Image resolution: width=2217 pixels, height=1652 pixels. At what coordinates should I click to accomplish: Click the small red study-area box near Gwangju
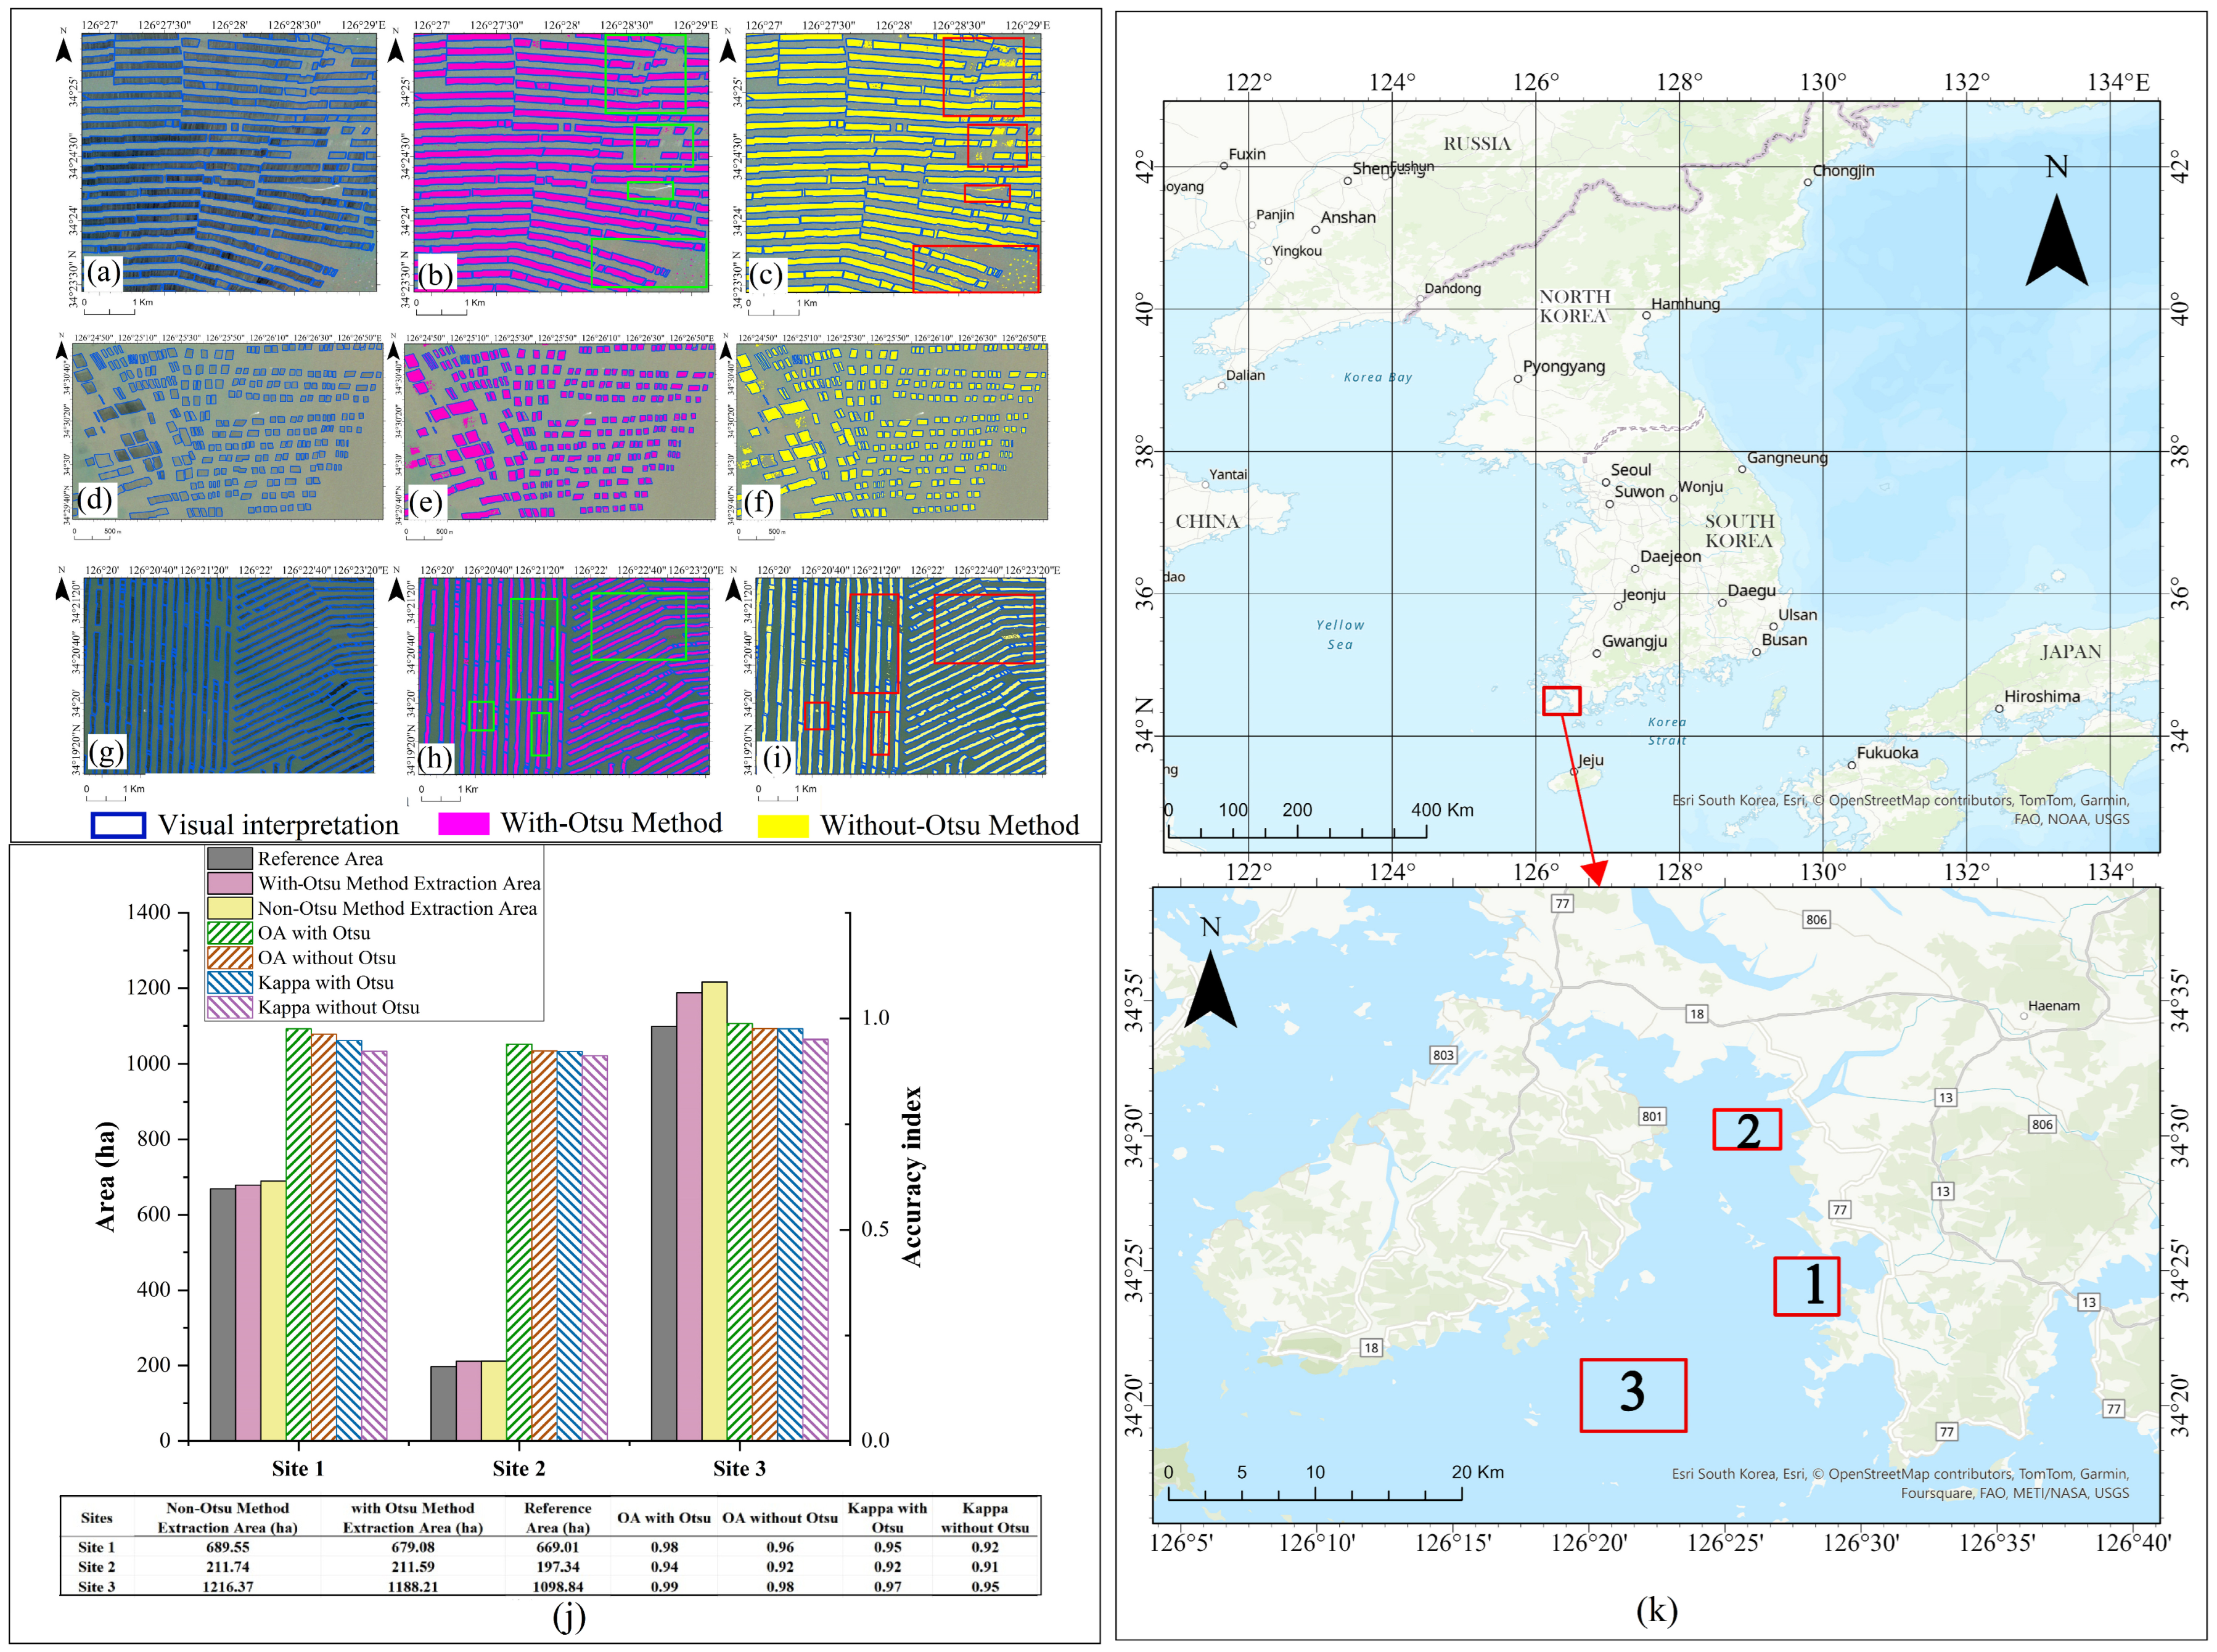pyautogui.click(x=1561, y=700)
